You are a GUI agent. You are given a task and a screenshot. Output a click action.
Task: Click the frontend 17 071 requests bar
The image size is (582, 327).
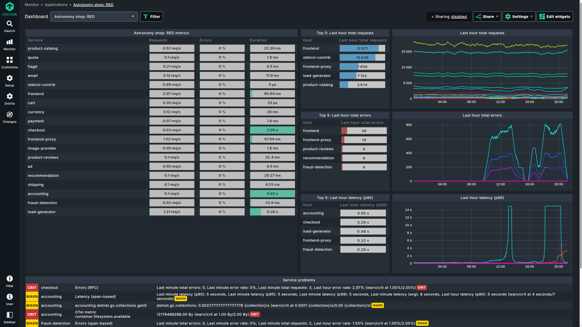pos(362,48)
